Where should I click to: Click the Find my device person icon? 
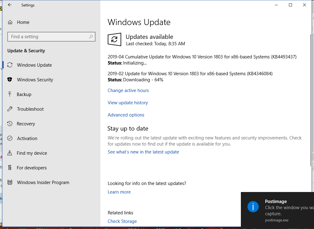(9, 153)
